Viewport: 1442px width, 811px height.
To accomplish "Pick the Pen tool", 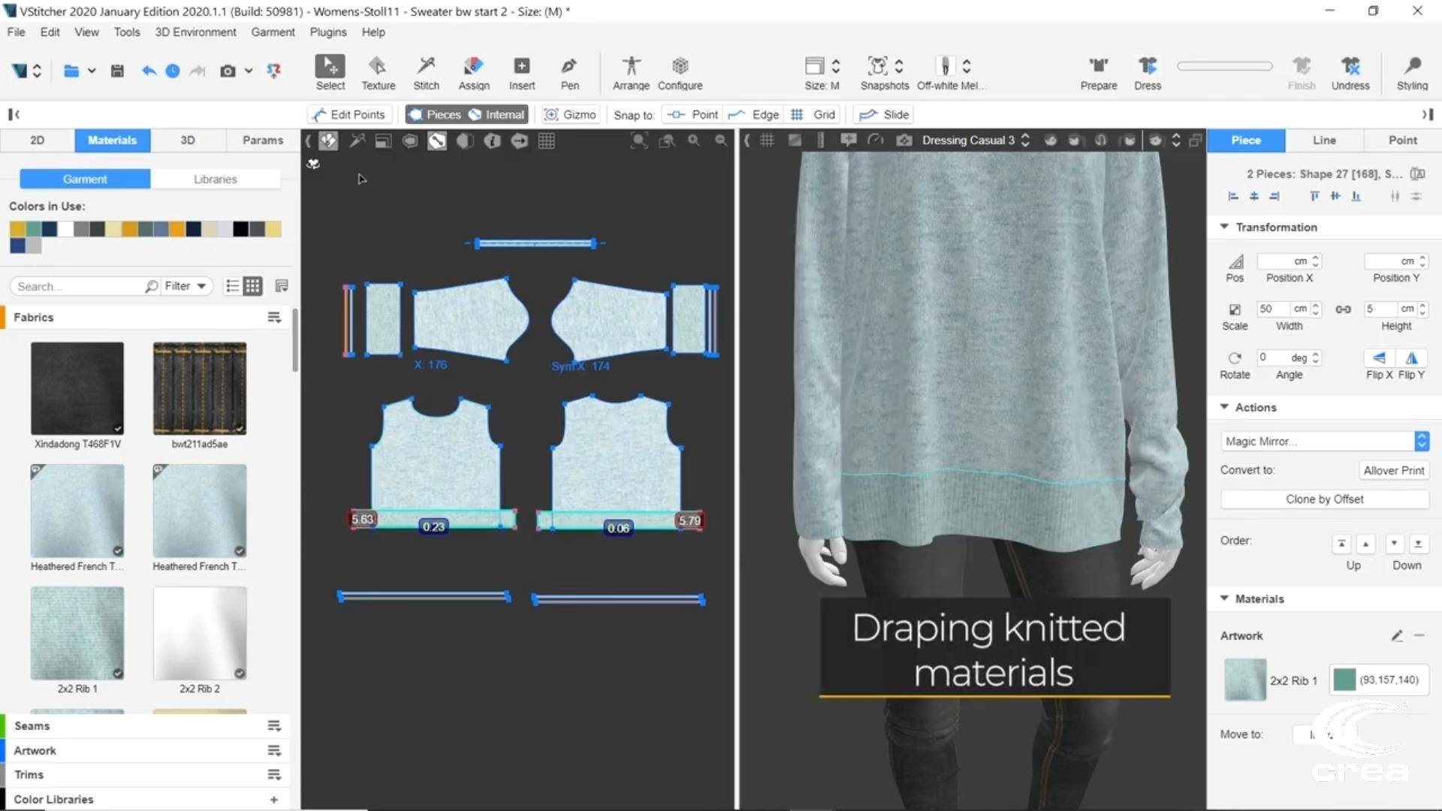I will 569,73.
